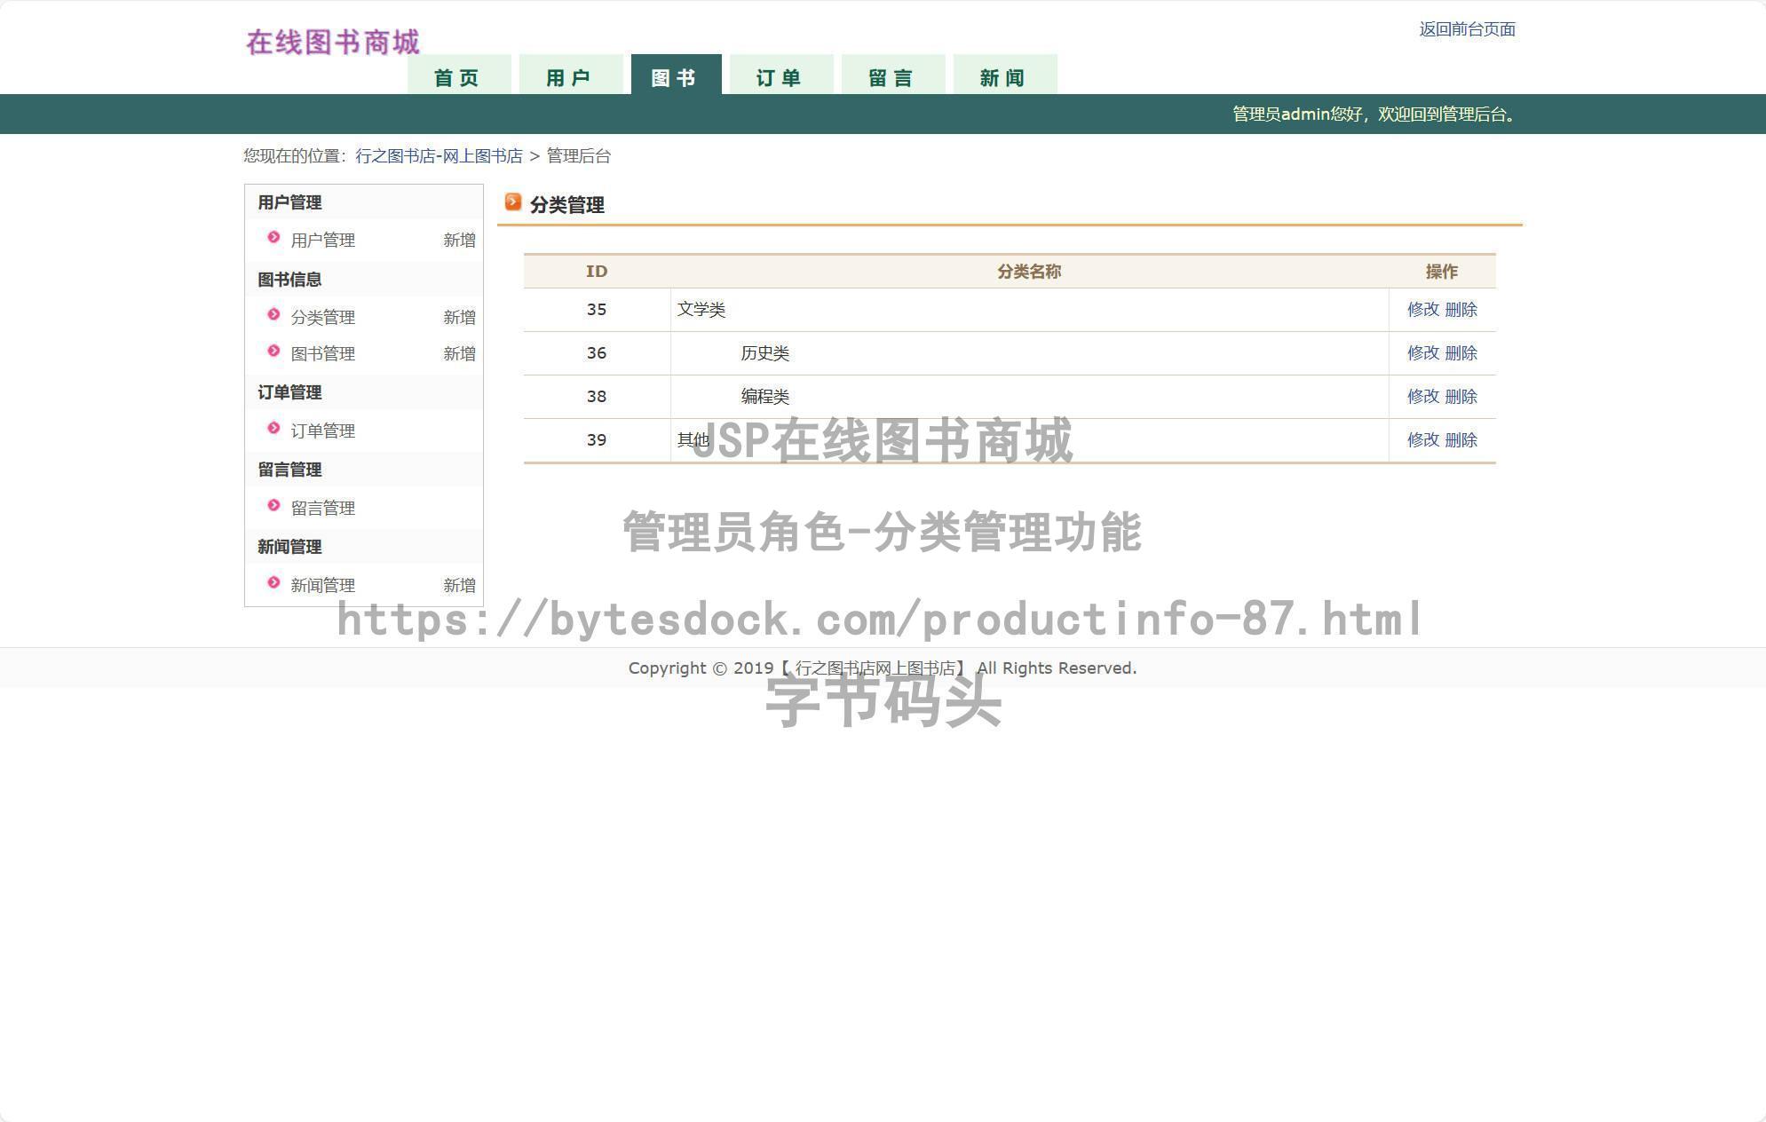Click the pink bullet icon beside 订单管理 link
Image resolution: width=1766 pixels, height=1122 pixels.
(x=273, y=428)
